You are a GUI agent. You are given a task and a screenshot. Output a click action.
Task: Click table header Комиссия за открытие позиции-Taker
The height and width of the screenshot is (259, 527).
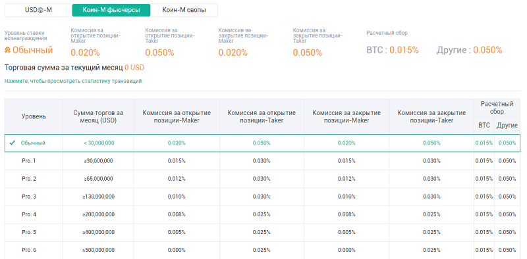(x=262, y=116)
